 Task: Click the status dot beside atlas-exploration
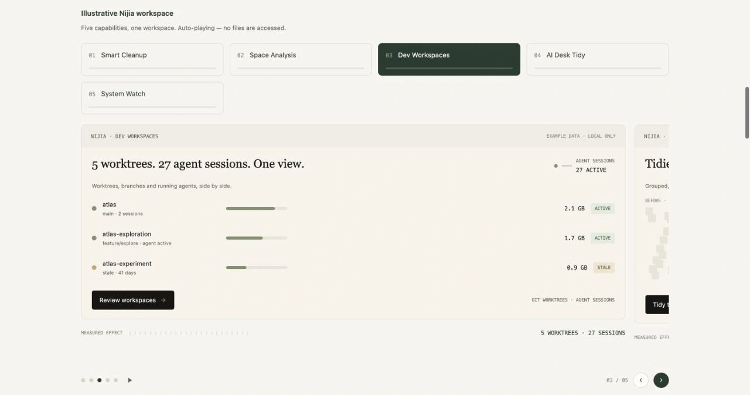94,238
